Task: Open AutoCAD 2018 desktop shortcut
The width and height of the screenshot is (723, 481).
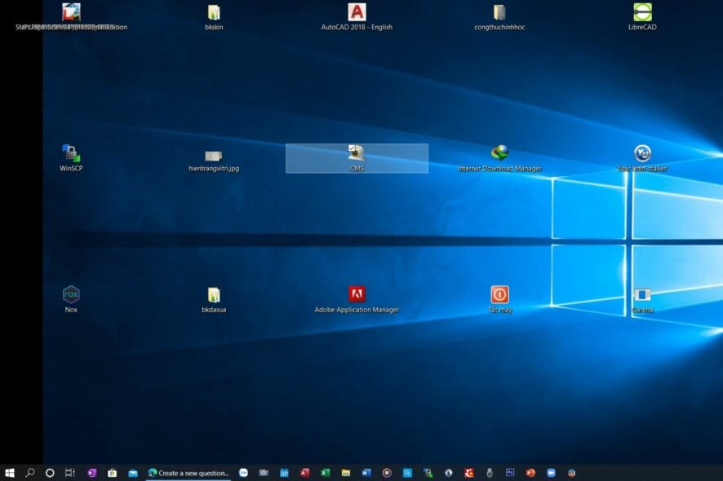Action: (357, 12)
